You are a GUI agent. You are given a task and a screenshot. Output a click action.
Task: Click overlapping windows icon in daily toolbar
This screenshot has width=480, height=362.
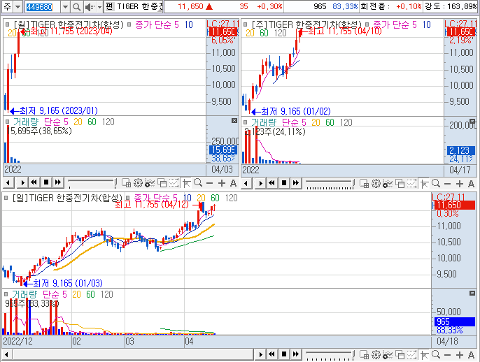(x=400, y=355)
